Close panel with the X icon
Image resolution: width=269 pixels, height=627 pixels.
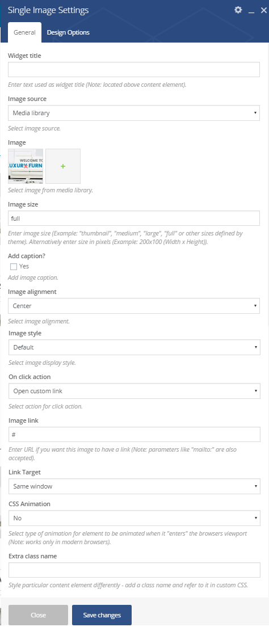[263, 10]
